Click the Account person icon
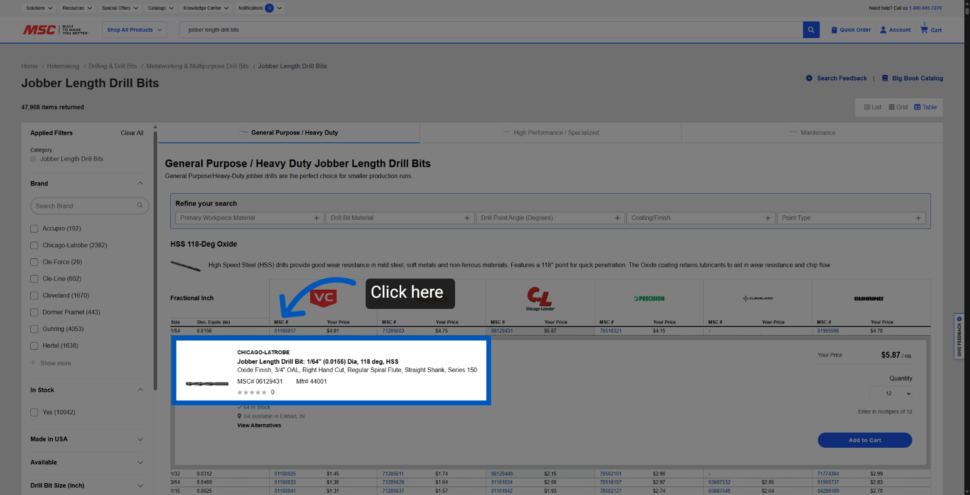Viewport: 970px width, 495px height. (x=883, y=29)
